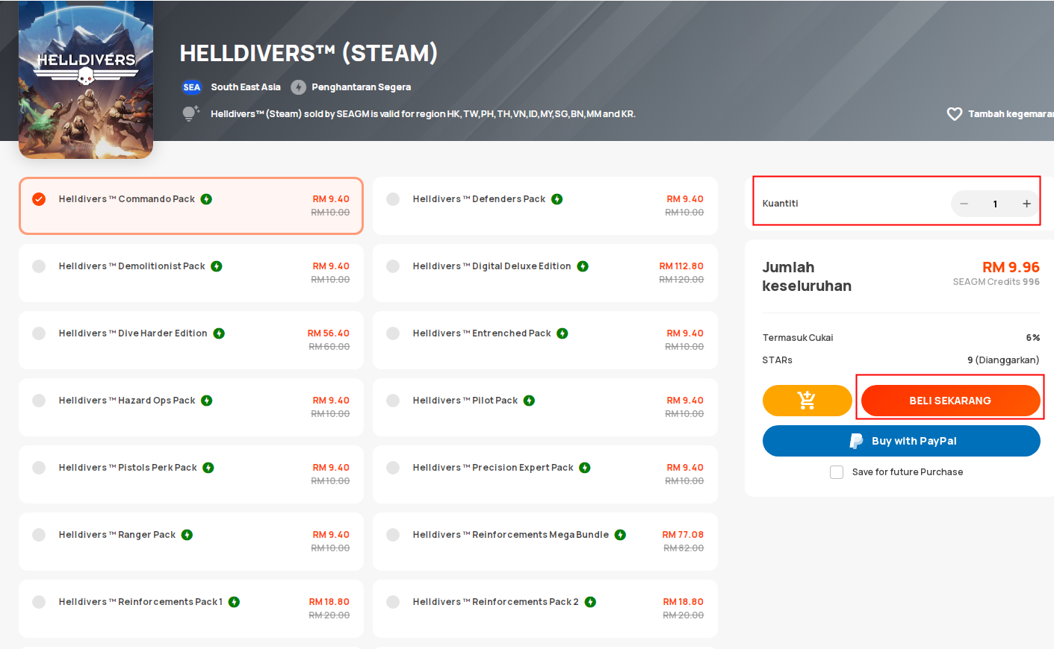Click the instant delivery icon next to Digital Deluxe Edition

583,266
